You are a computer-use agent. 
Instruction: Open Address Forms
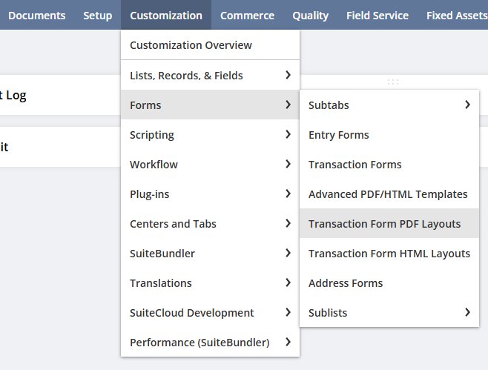389,283
